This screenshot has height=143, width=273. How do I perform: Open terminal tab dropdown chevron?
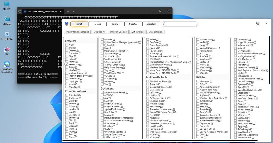point(73,12)
